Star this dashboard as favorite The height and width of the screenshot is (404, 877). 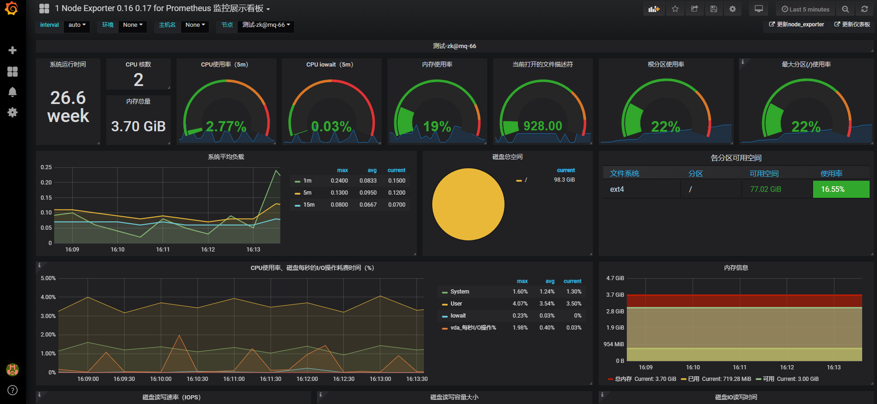pyautogui.click(x=675, y=9)
